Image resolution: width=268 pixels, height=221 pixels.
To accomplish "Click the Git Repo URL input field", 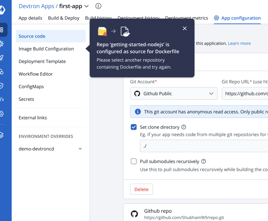I will coord(245,93).
